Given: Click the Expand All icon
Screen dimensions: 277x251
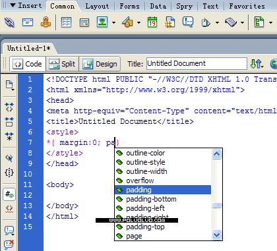Looking at the screenshot, I should pos(9,136).
